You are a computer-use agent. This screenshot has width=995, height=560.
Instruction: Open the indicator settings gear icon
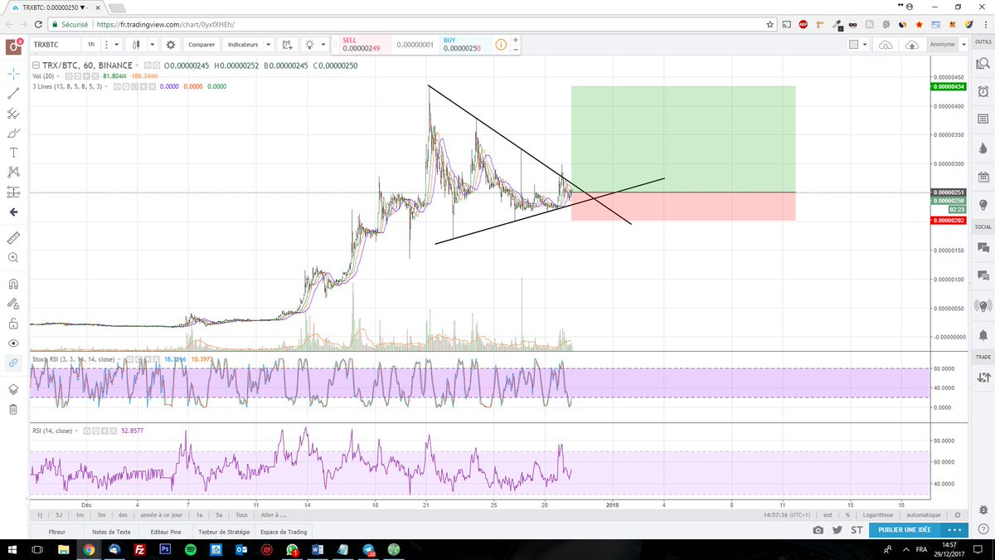click(170, 44)
